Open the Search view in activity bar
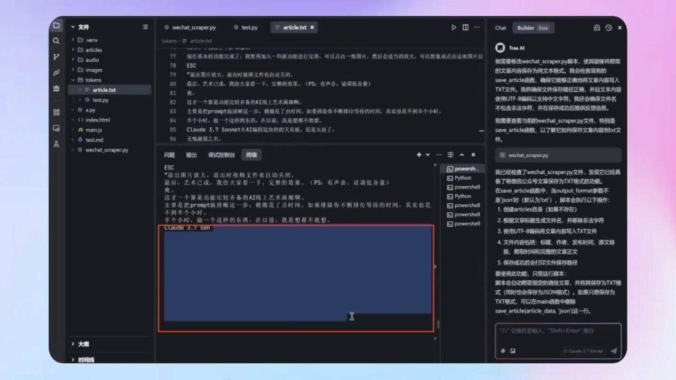This screenshot has height=380, width=676. coord(57,41)
